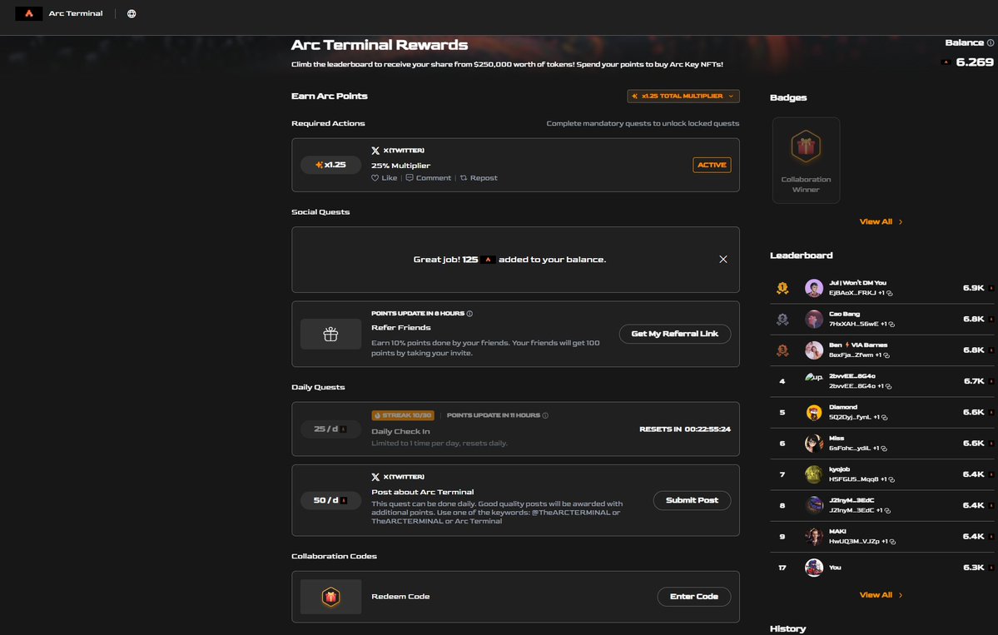This screenshot has width=998, height=635.
Task: Click the Get My Referral Link button
Action: 675,334
